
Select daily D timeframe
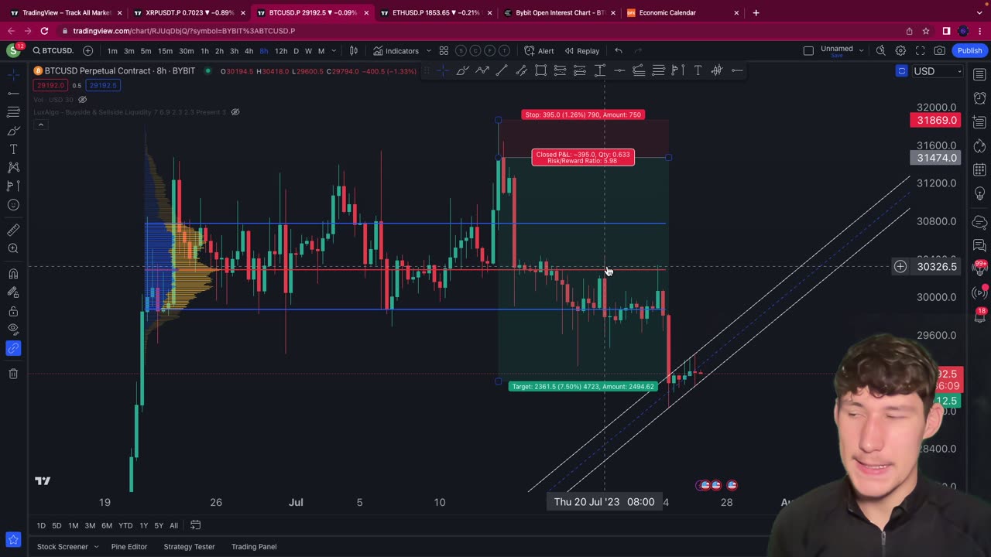click(x=296, y=50)
